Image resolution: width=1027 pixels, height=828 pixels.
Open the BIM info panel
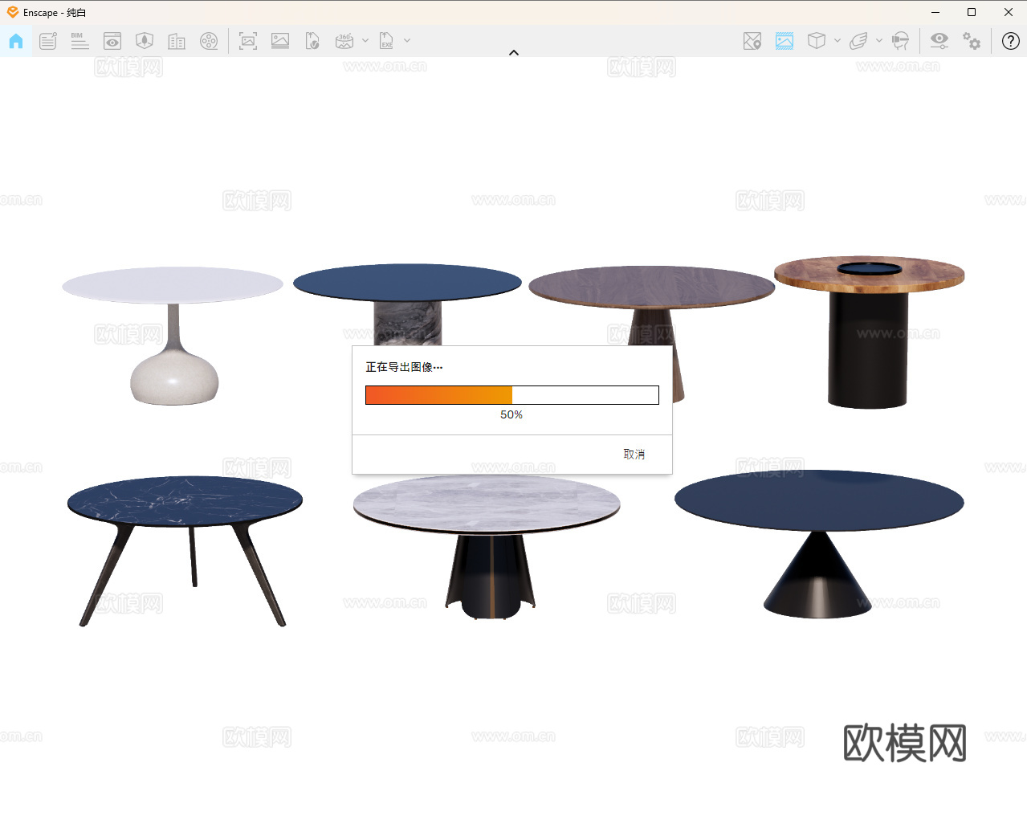coord(79,41)
